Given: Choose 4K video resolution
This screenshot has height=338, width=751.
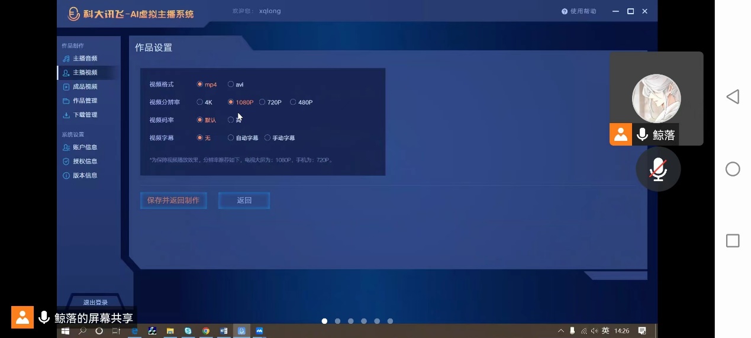Looking at the screenshot, I should pos(200,102).
